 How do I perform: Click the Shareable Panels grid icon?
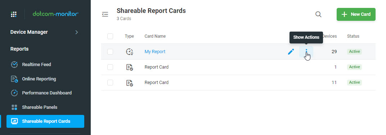point(14,107)
